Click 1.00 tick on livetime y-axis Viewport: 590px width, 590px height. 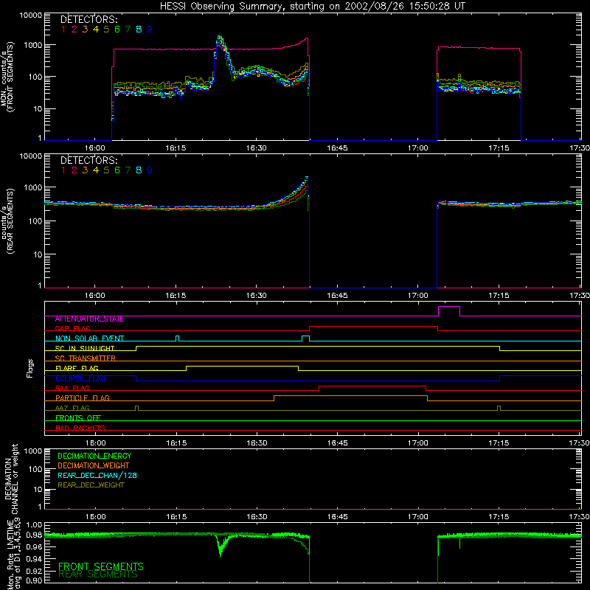(34, 525)
